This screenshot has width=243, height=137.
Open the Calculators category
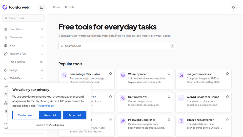(23, 29)
